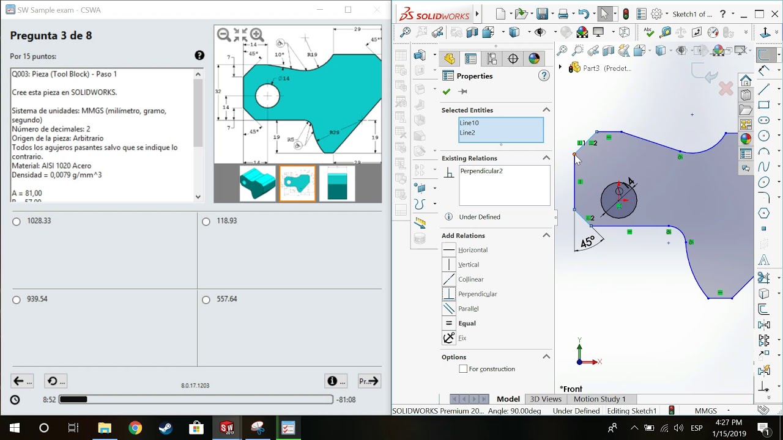Viewport: 783px width, 440px height.
Task: Collapse the Add Relations section
Action: pos(546,235)
